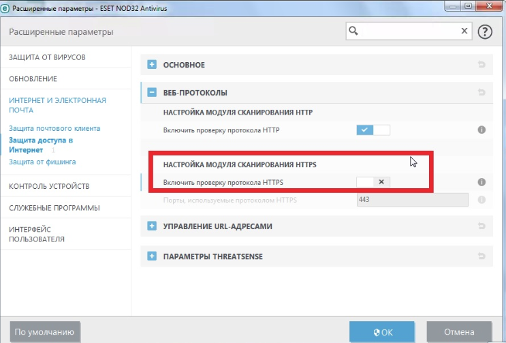506x343 pixels.
Task: Show info for HTTPS ports setting
Action: pyautogui.click(x=481, y=200)
